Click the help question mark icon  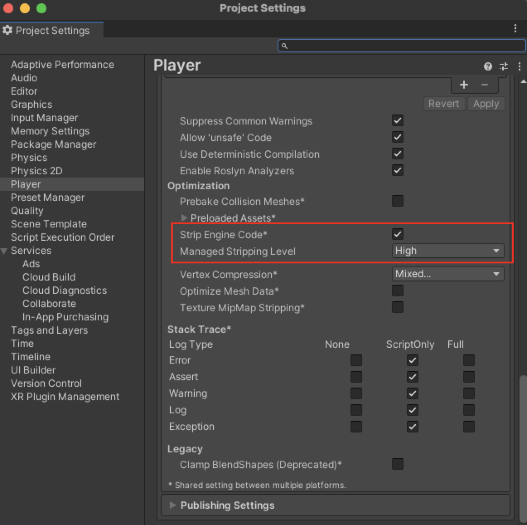coord(488,66)
